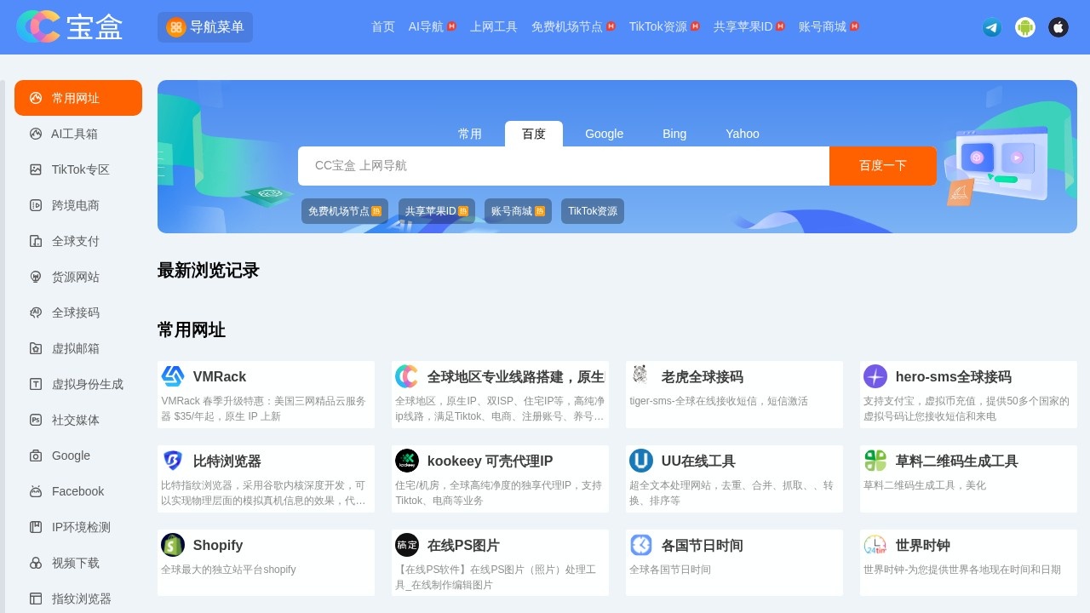Screen dimensions: 1090x613
Task: Click the Apple icon in the header
Action: pyautogui.click(x=1058, y=26)
